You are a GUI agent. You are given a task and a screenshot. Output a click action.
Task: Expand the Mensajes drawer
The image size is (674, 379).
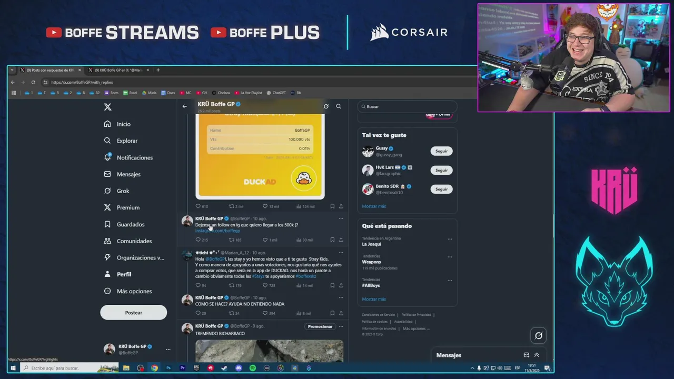tap(537, 355)
